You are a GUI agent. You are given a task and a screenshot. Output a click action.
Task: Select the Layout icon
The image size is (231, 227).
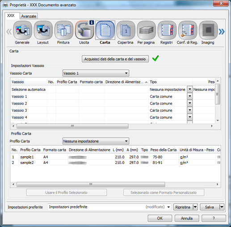point(43,30)
